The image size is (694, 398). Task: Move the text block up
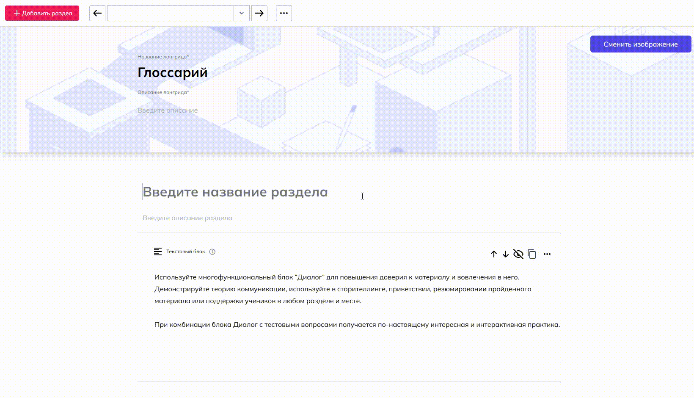tap(494, 254)
